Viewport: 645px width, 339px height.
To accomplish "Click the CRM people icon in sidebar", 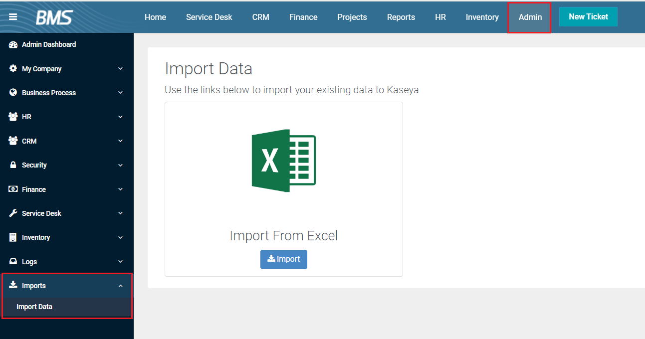I will (13, 141).
